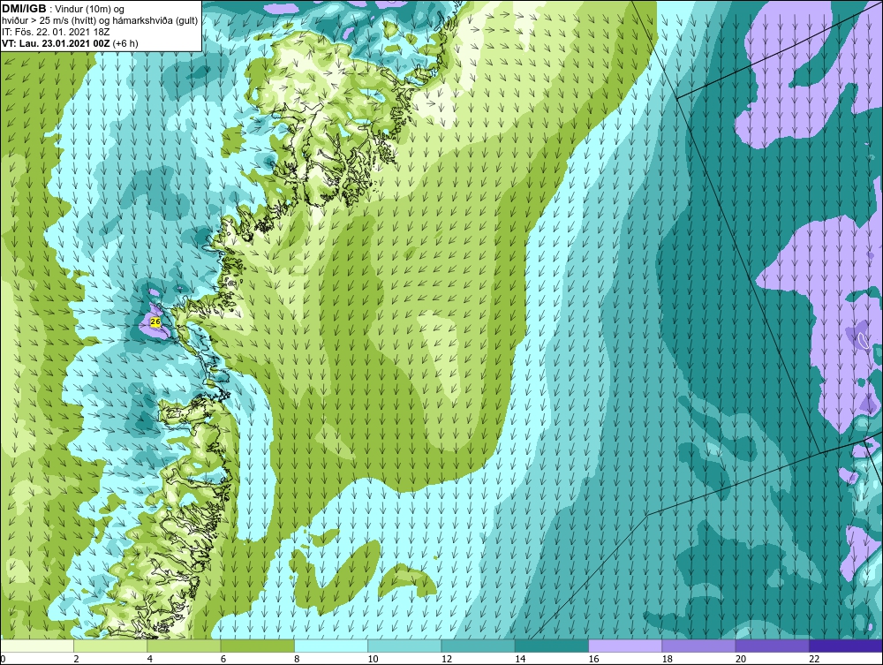Select the 14-16 m/s legend color band
The image size is (883, 665).
click(552, 646)
